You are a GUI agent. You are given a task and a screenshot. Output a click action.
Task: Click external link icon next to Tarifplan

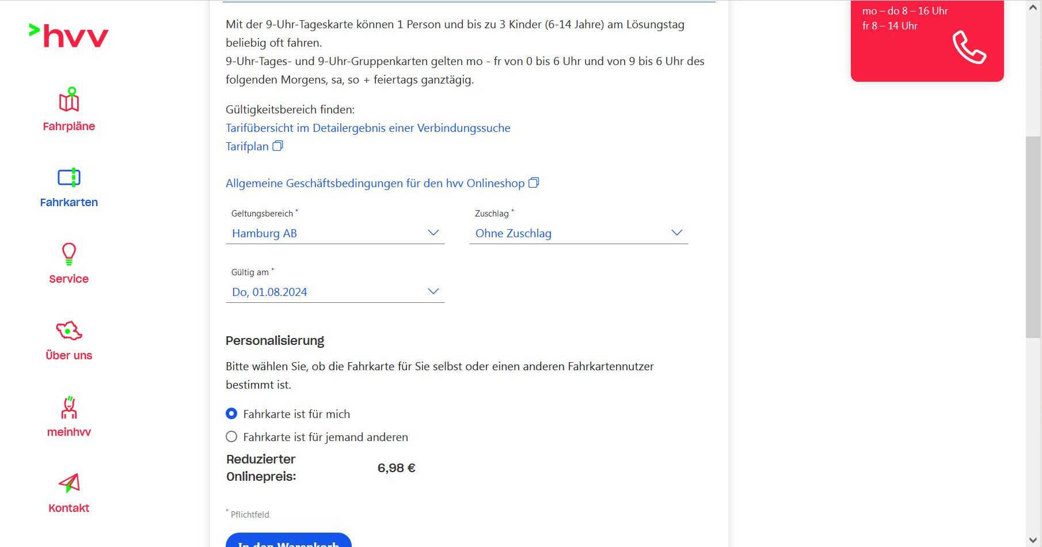point(277,146)
